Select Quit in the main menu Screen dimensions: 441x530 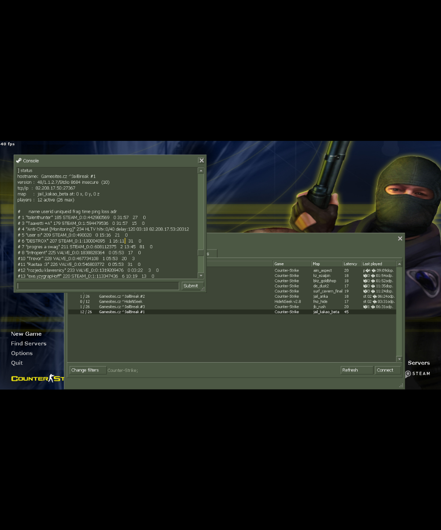point(17,363)
